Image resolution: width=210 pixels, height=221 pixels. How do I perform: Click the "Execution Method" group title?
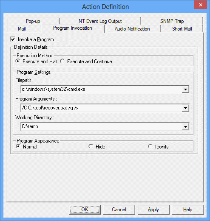click(35, 56)
